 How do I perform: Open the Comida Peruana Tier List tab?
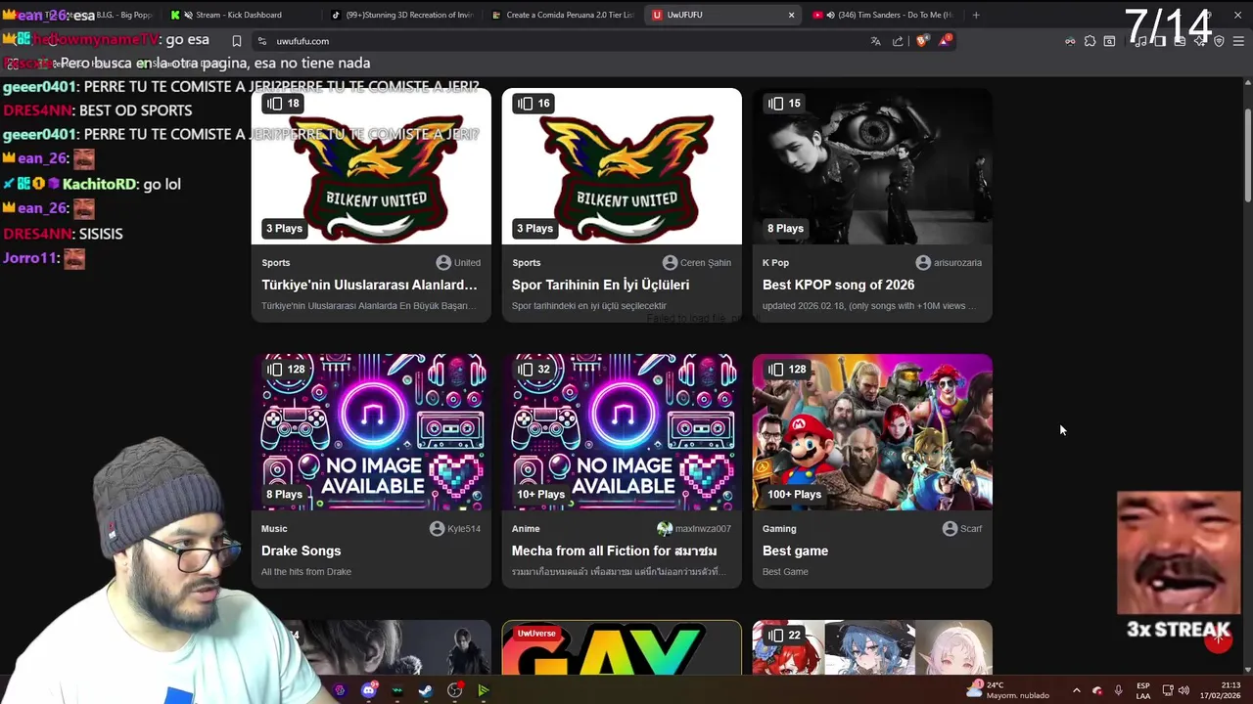tap(562, 15)
